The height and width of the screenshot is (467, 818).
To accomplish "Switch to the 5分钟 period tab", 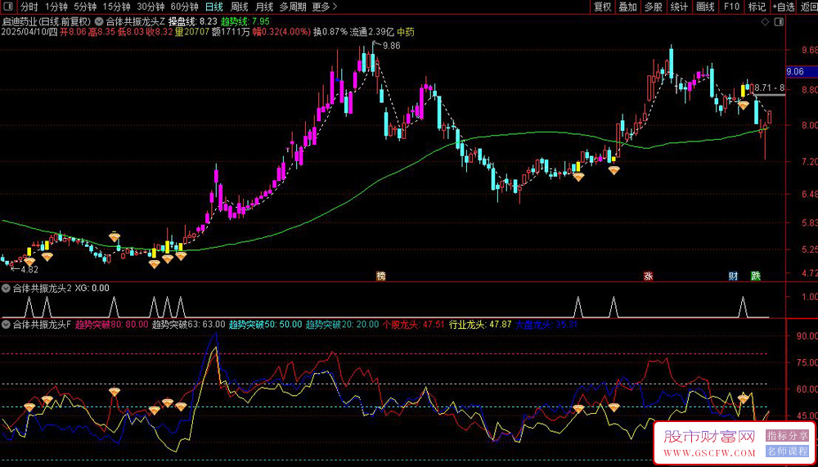I will (84, 7).
